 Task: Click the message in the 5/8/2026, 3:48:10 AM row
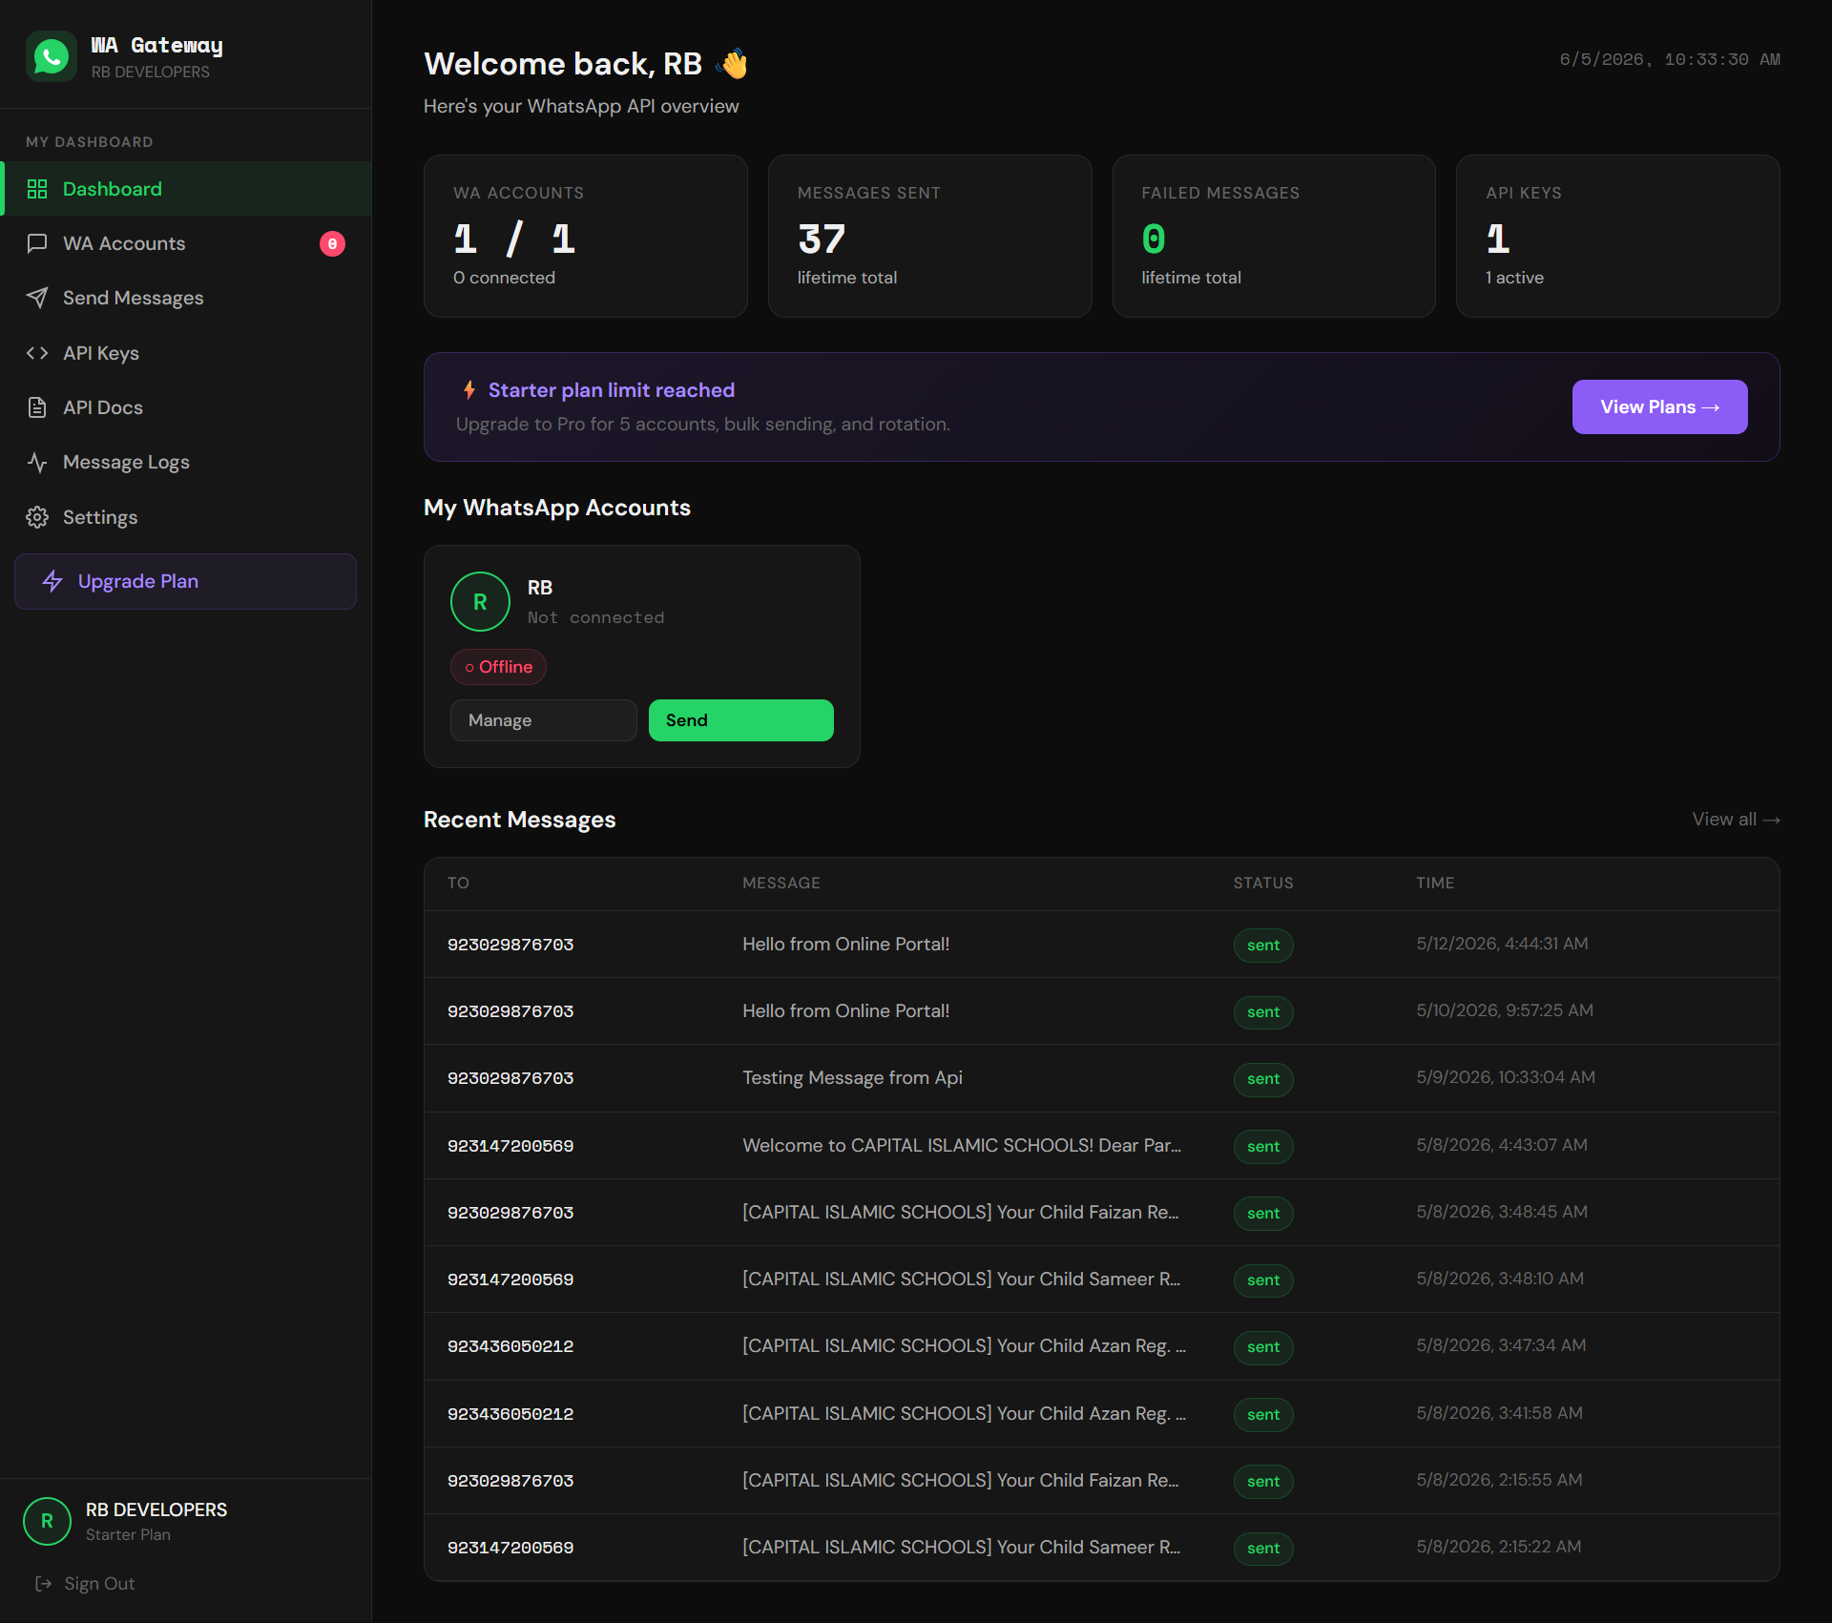coord(961,1279)
